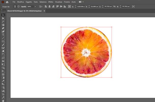Click the Opacità label link

[23, 6]
